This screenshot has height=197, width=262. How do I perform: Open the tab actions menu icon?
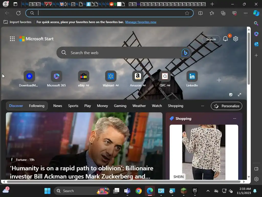point(15,4)
